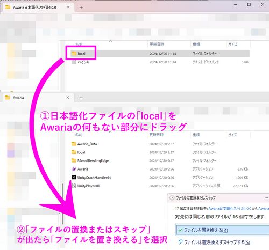269x250 pixels.
Task: Sort Awaria window by 更新日時 column
Action: coord(157,135)
